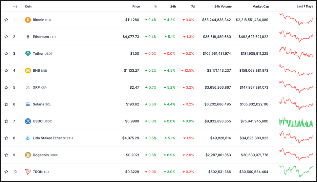Click the XRP logo icon
Image resolution: width=317 pixels, height=182 pixels.
pos(28,87)
